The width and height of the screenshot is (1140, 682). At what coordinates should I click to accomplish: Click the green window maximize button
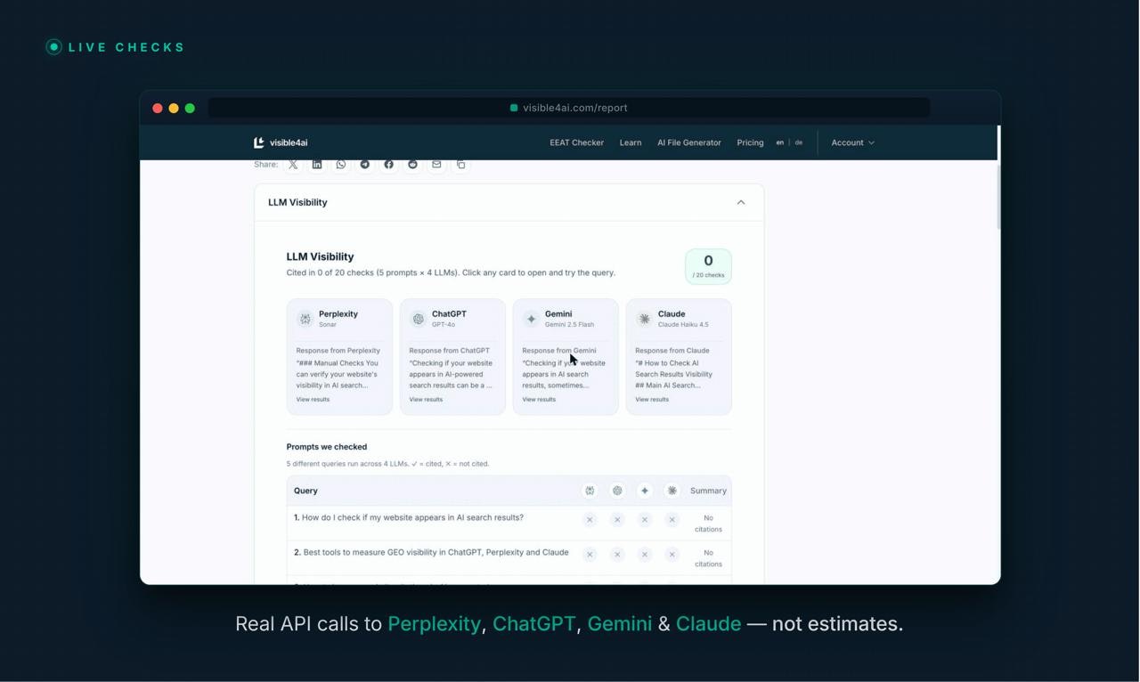pos(190,108)
